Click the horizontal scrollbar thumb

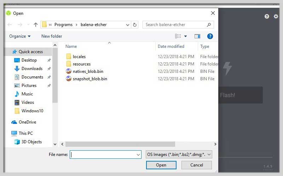120,144
